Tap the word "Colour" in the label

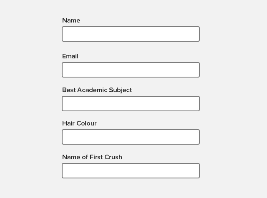(86, 123)
